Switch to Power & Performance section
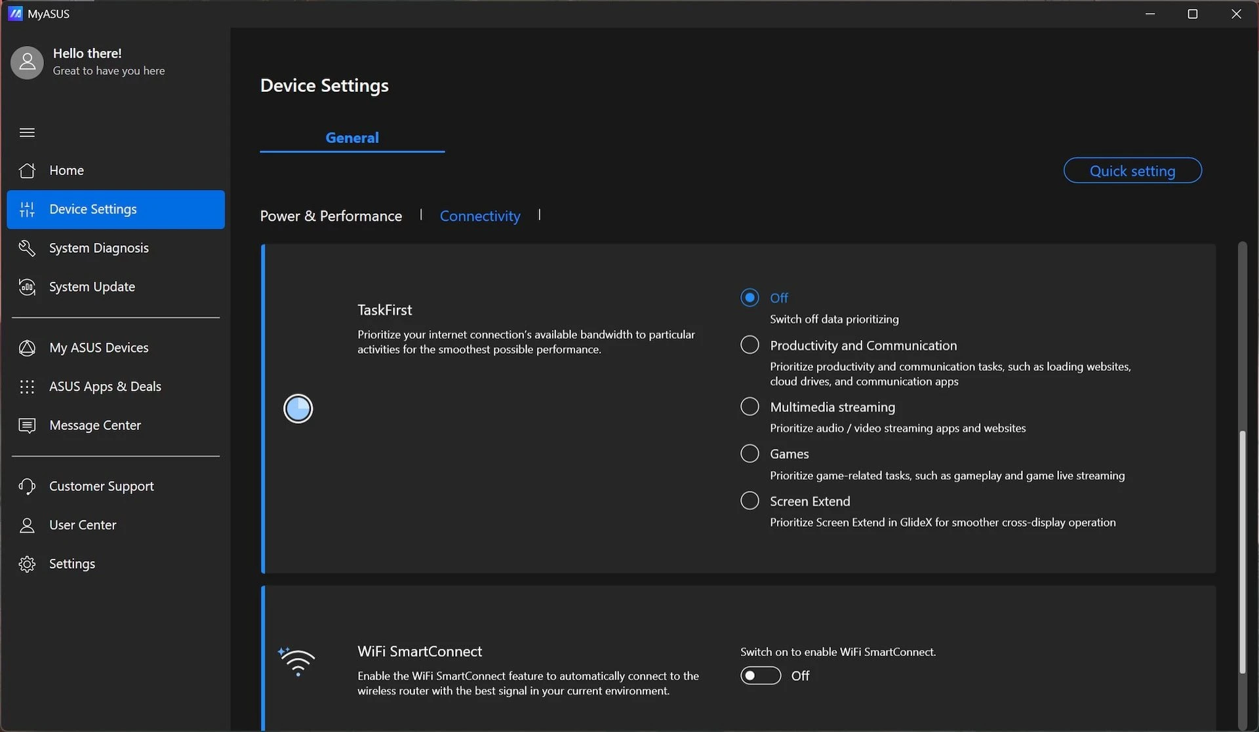 tap(331, 216)
